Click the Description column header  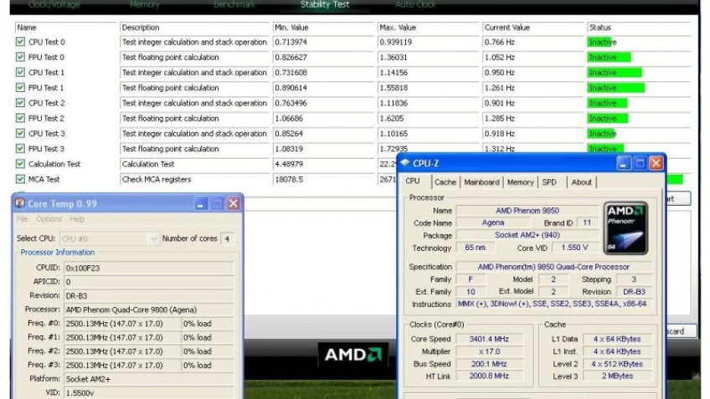point(195,27)
